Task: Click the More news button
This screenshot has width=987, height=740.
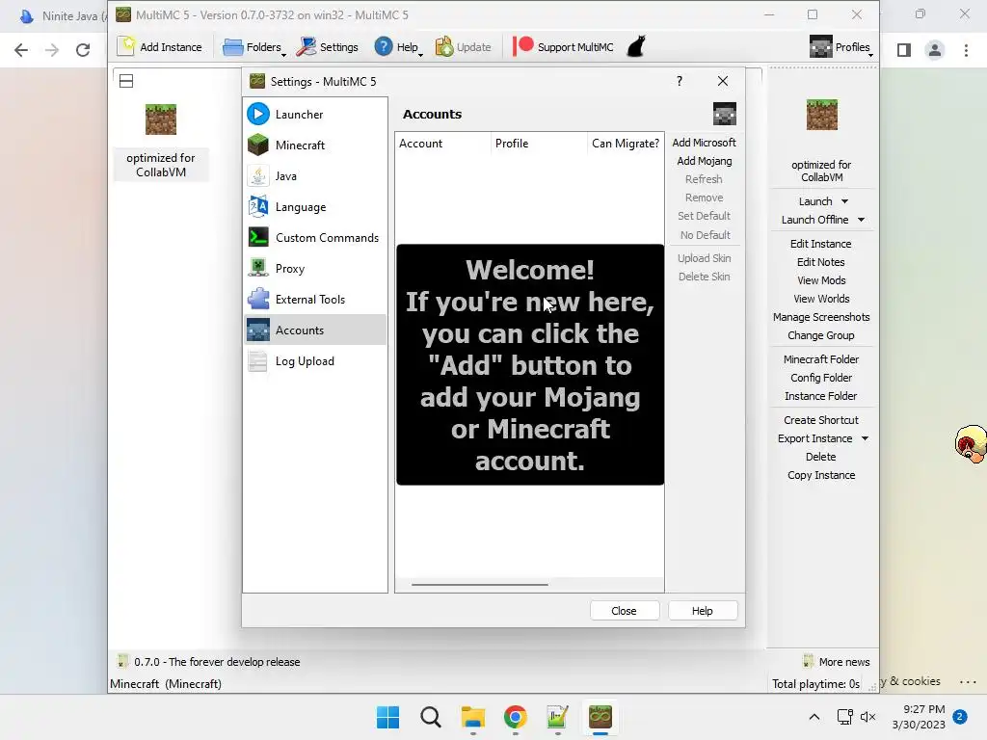Action: click(x=837, y=661)
